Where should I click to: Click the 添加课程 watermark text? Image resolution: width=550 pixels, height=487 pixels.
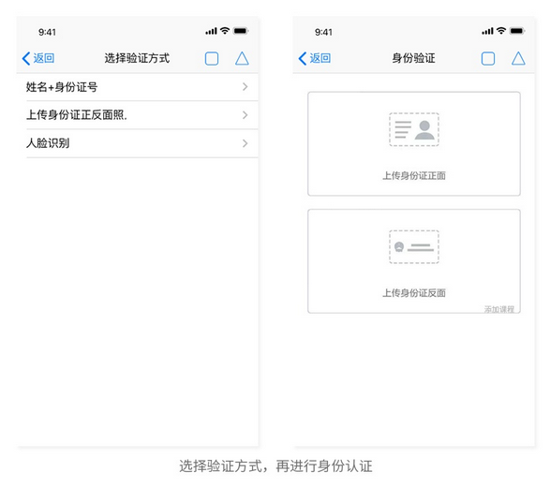499,309
